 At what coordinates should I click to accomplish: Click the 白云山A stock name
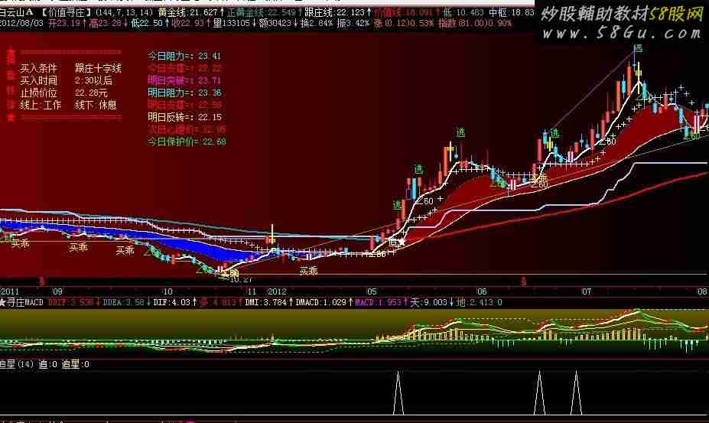[x=16, y=11]
